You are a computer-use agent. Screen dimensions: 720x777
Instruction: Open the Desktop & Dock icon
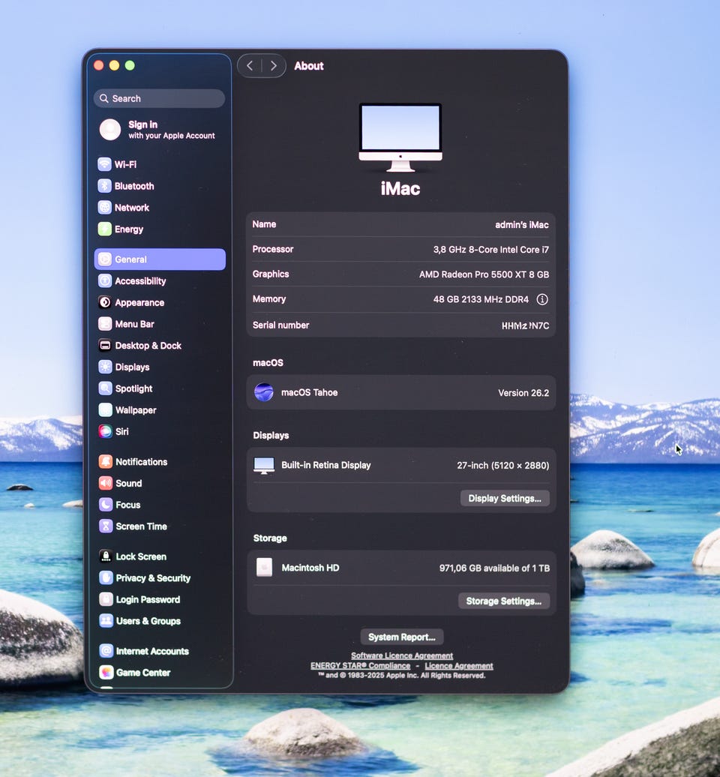(x=105, y=346)
